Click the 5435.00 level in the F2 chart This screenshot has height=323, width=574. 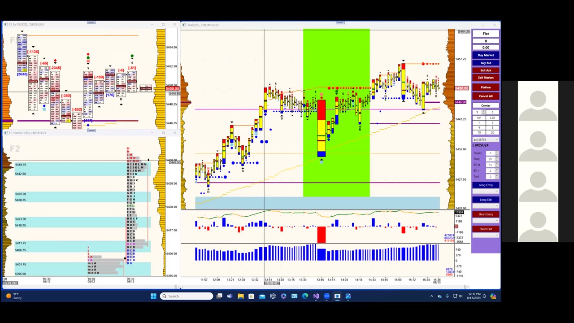21,194
